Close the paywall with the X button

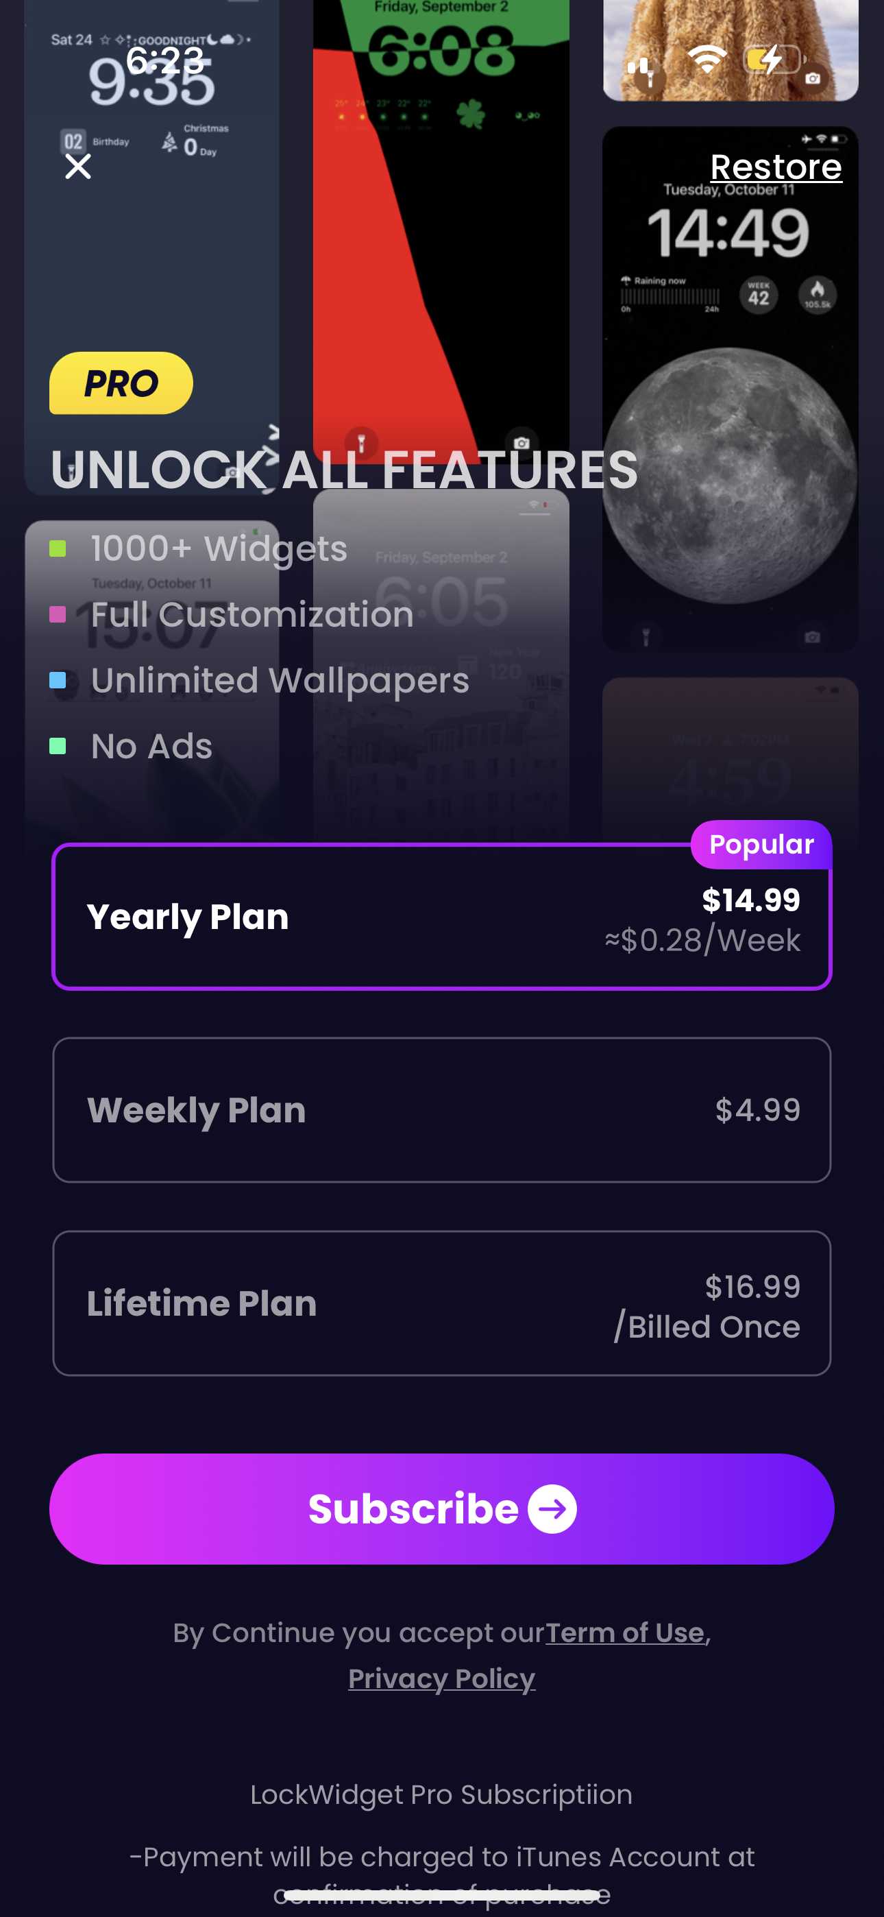tap(77, 167)
